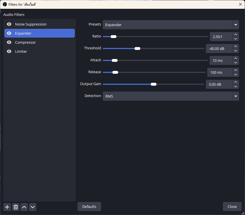Select the Limiter filter
The height and width of the screenshot is (215, 245).
[x=39, y=51]
